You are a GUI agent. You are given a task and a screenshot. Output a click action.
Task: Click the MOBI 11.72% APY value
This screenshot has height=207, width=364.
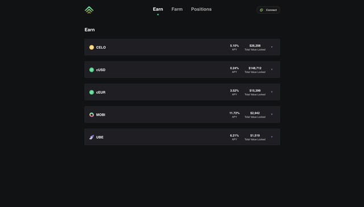(x=234, y=113)
